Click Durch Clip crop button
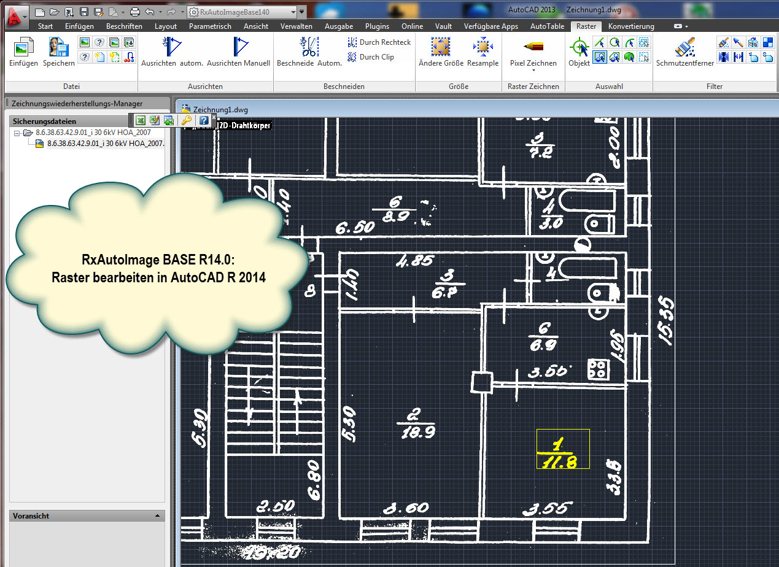The image size is (779, 567). click(371, 57)
